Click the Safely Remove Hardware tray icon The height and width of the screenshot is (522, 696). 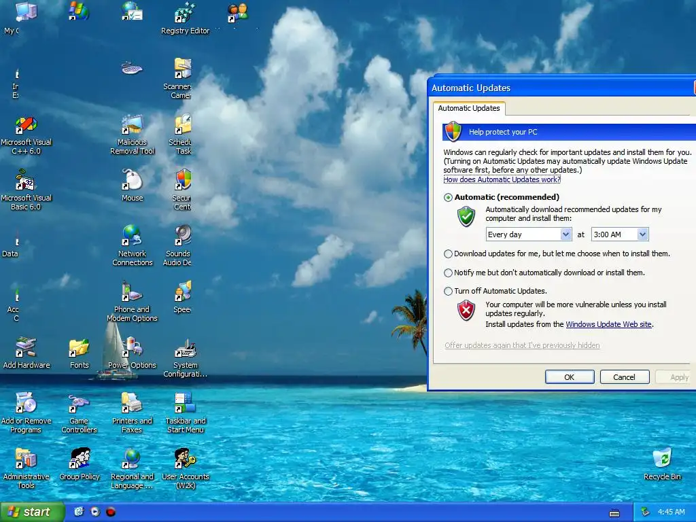646,512
